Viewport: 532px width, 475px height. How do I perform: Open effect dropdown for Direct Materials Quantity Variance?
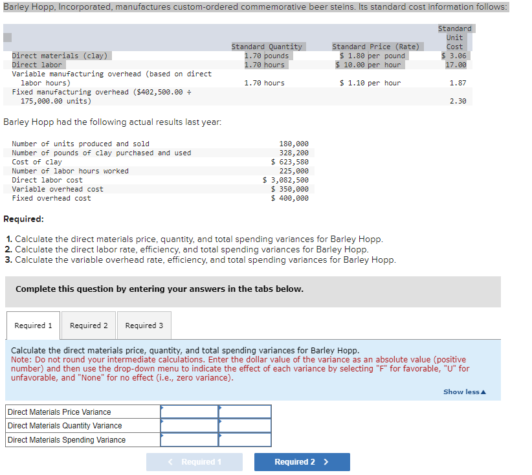coord(245,425)
